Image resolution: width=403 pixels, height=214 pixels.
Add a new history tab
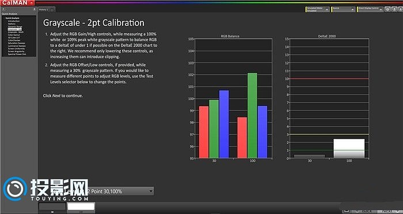tap(52, 10)
